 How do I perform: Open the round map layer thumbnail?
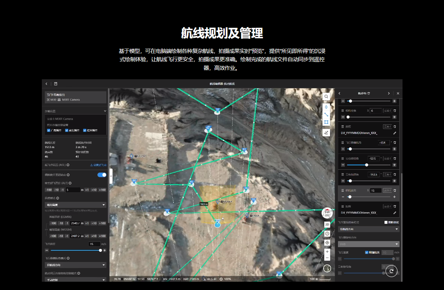(x=327, y=268)
